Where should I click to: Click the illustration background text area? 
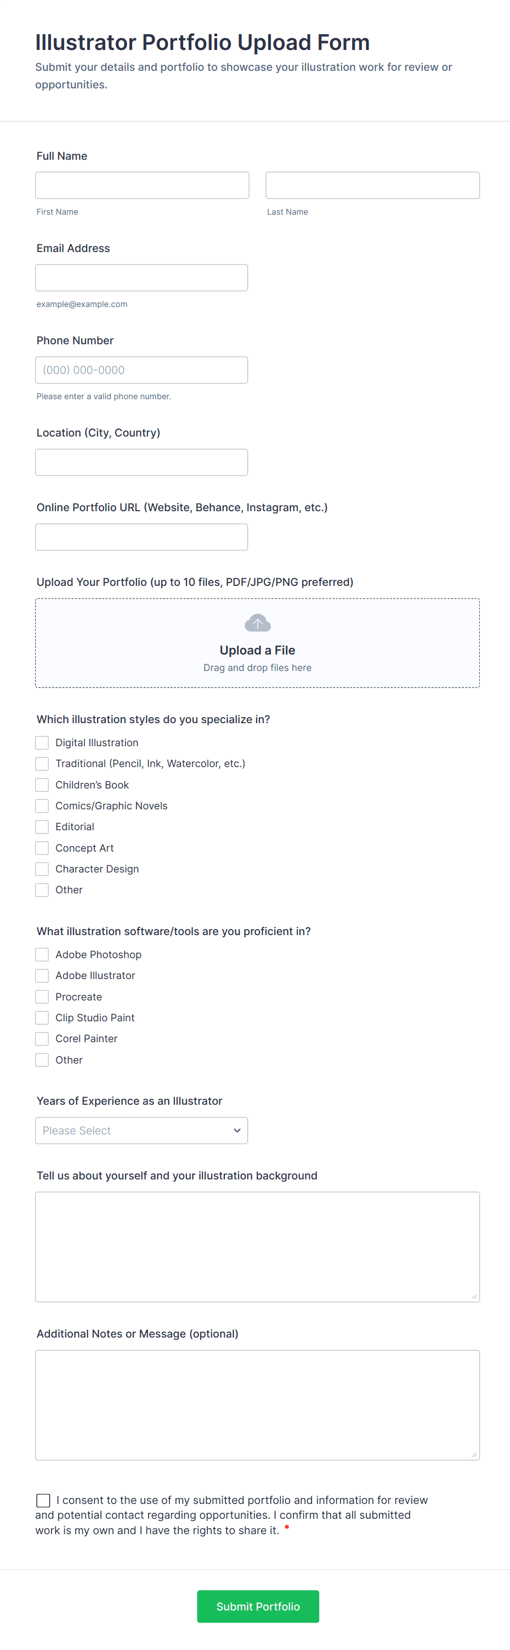[x=257, y=1246]
